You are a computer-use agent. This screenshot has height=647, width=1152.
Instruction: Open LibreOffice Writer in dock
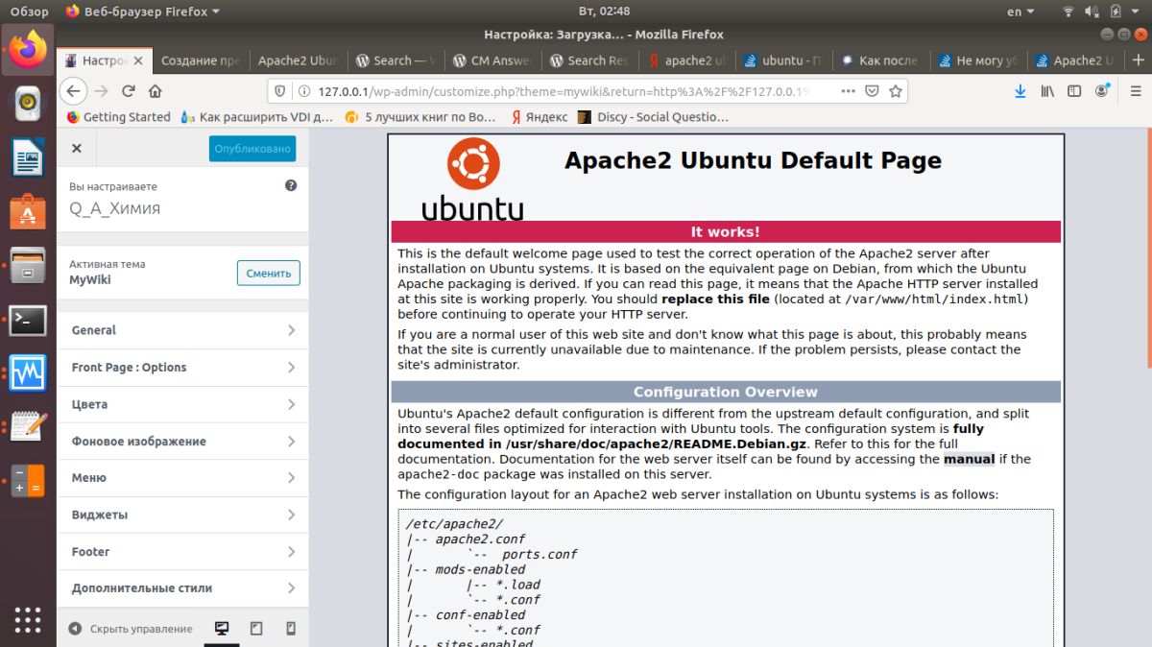(29, 157)
